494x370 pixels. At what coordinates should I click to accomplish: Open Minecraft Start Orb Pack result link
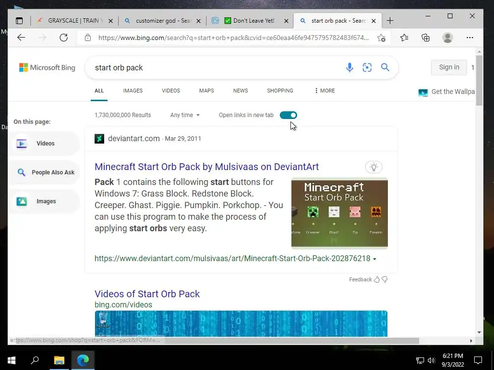206,166
